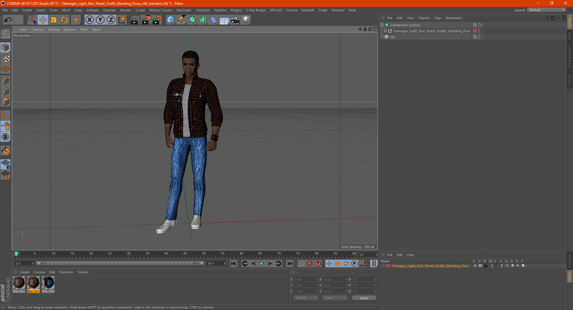Open the Layout Startup dropdown
573x310 pixels.
(546, 10)
